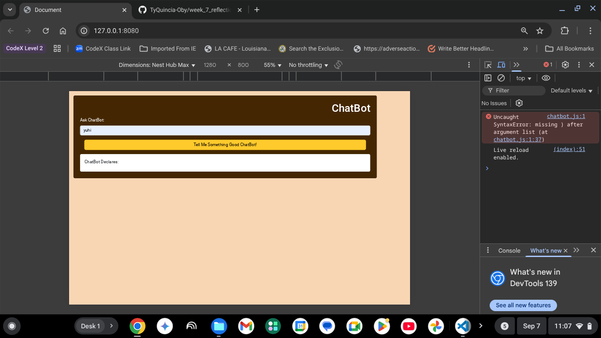
Task: Switch to the TyQuincia-Oby GitHub tab
Action: click(x=190, y=10)
